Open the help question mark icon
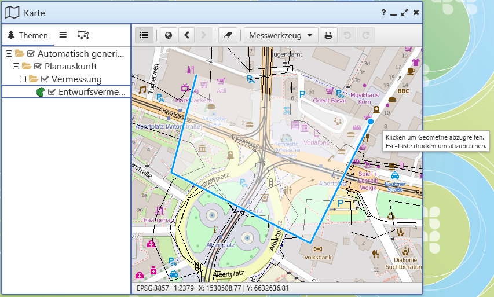 click(x=383, y=13)
